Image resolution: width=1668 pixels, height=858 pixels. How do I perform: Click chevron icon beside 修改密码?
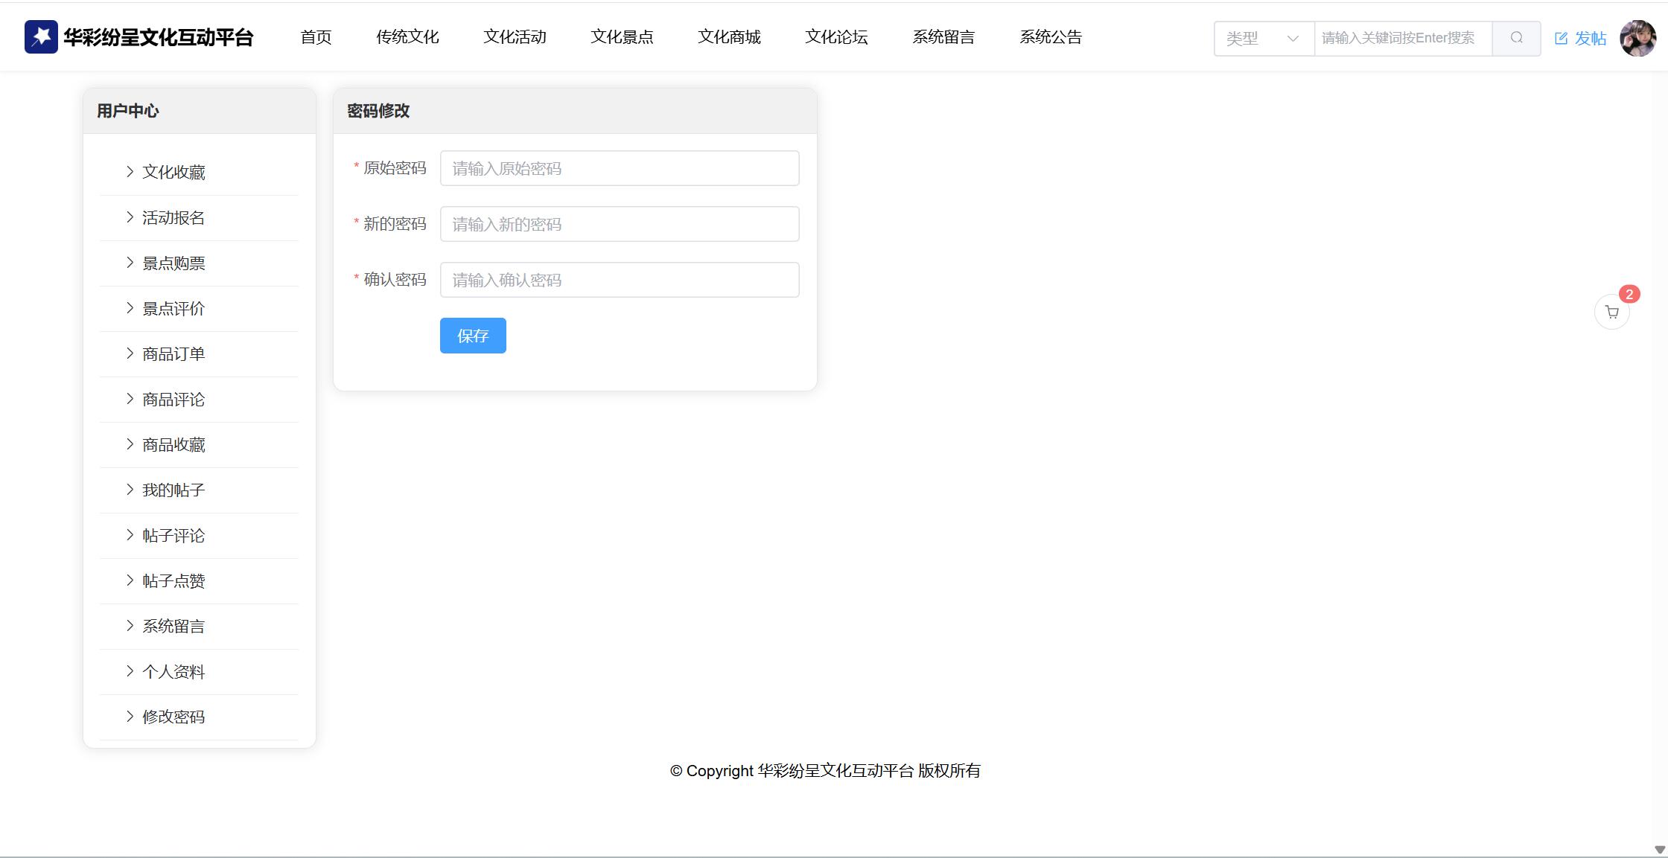(x=130, y=717)
